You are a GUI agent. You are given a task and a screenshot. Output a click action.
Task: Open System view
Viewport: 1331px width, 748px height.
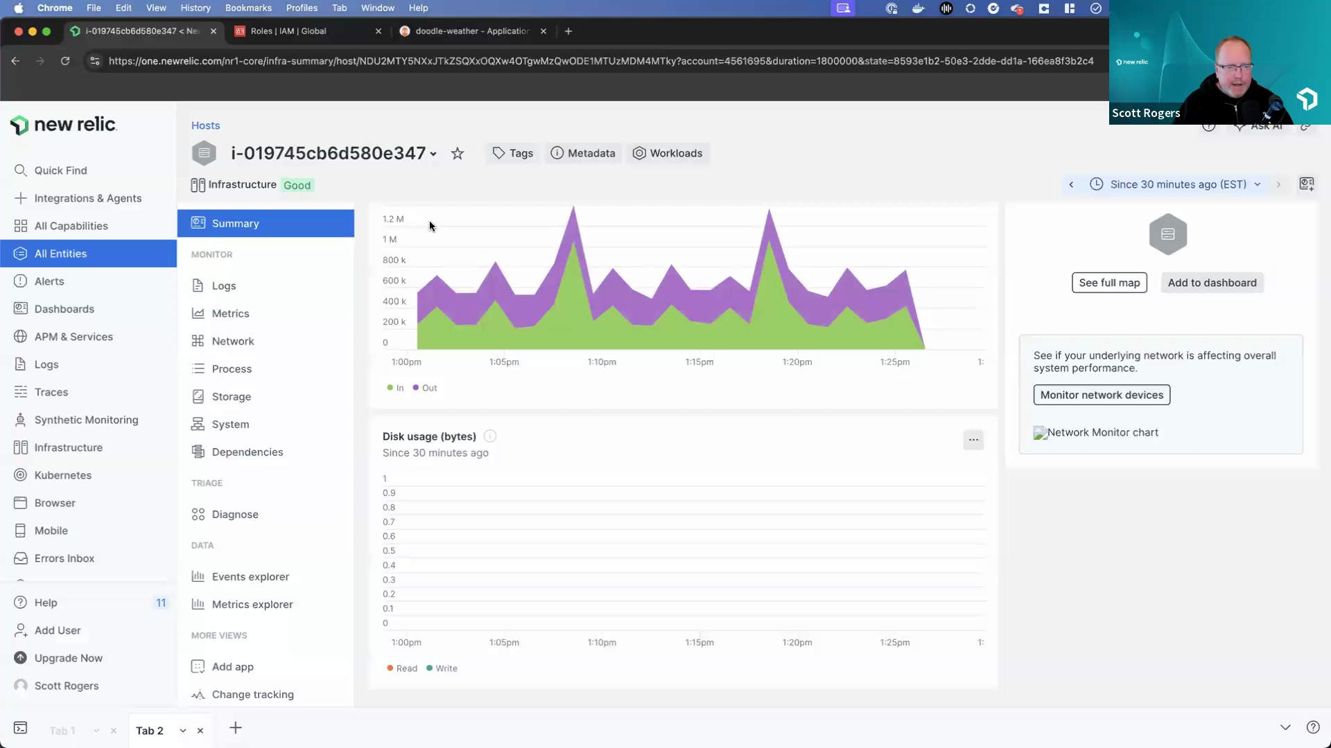(x=230, y=425)
